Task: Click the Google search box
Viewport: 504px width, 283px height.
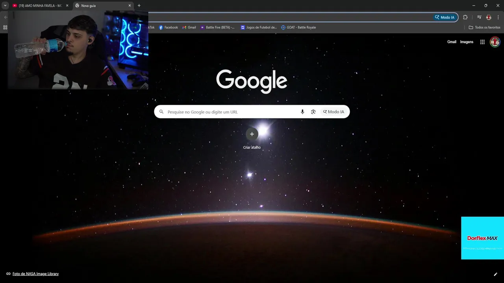Action: coord(252,112)
